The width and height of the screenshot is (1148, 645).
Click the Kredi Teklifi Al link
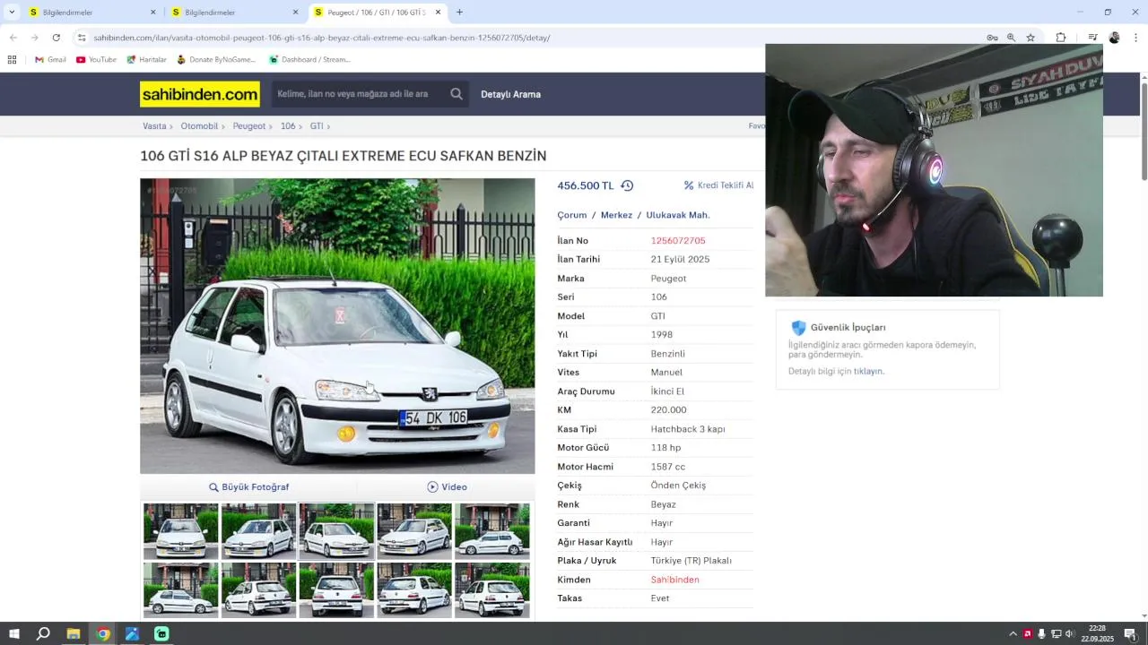[x=718, y=185]
